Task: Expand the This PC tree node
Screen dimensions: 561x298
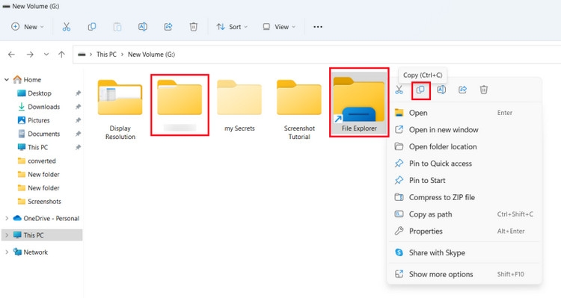Action: coord(7,235)
